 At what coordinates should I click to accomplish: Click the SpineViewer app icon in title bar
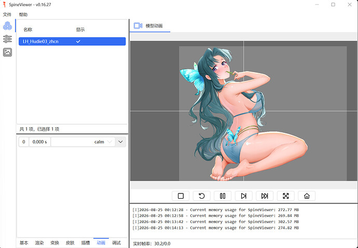[4, 5]
